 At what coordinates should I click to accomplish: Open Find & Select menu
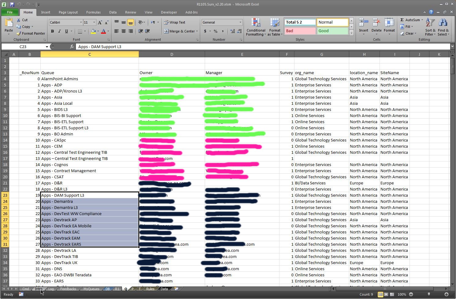[x=443, y=27]
